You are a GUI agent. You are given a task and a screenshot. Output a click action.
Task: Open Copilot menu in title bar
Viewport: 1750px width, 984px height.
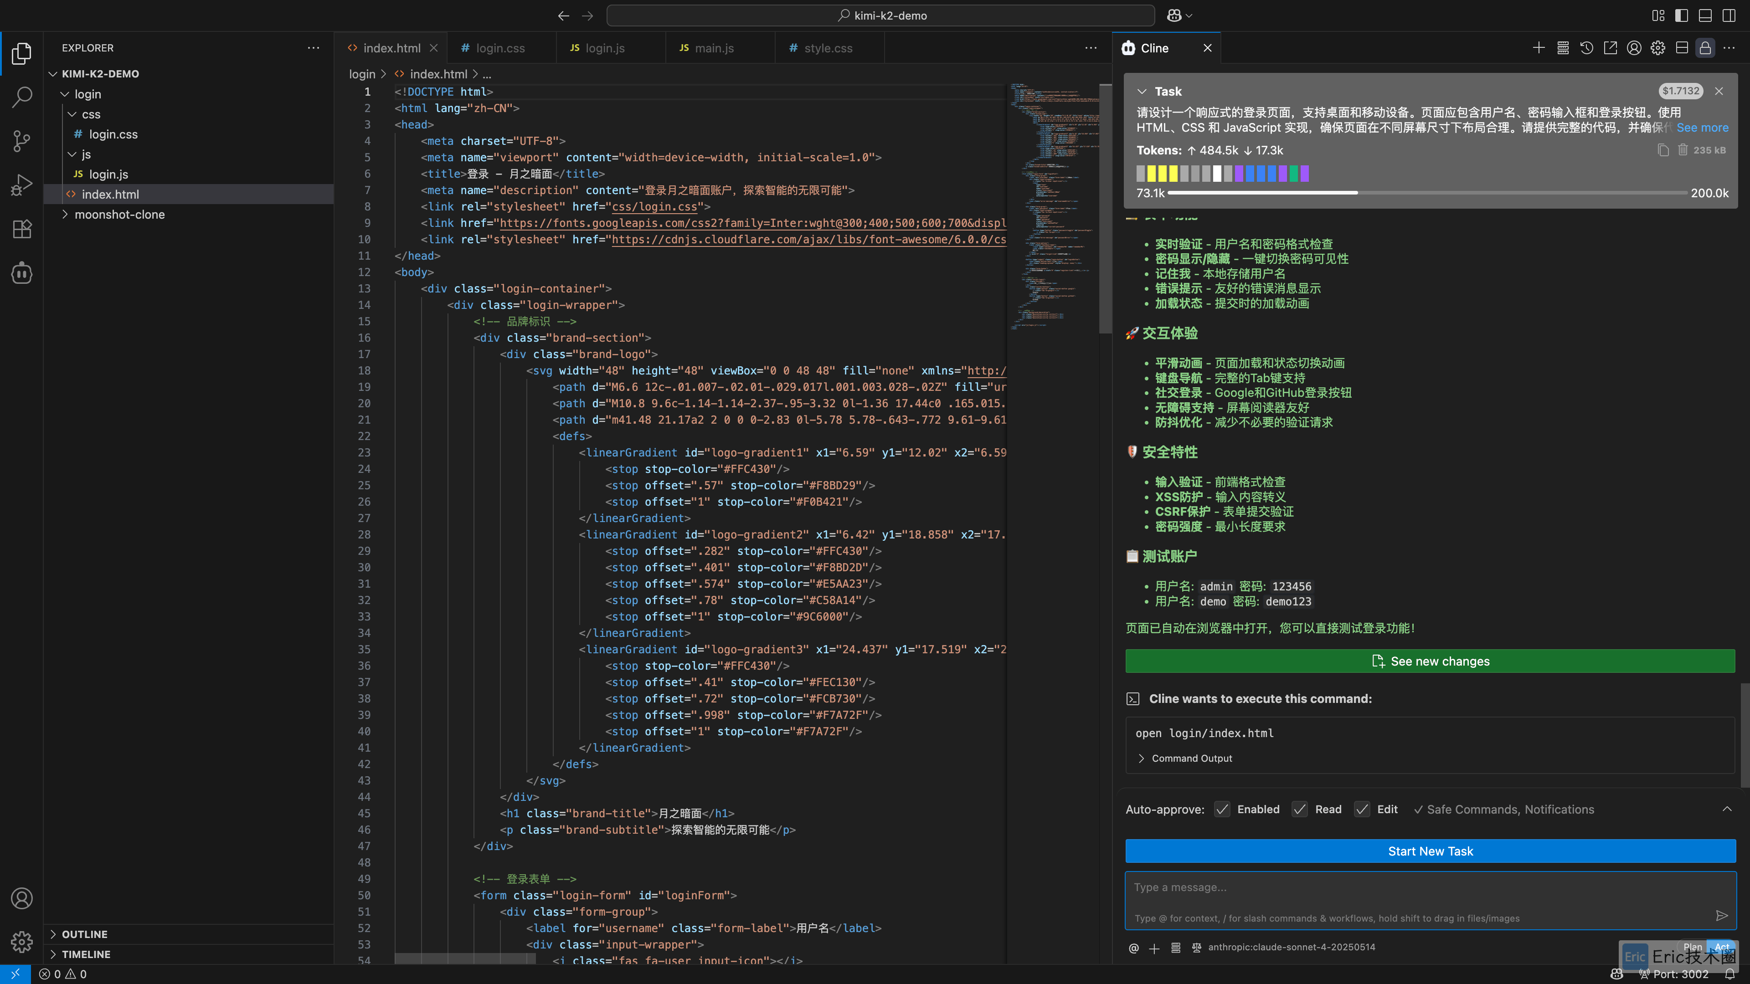click(x=1179, y=15)
